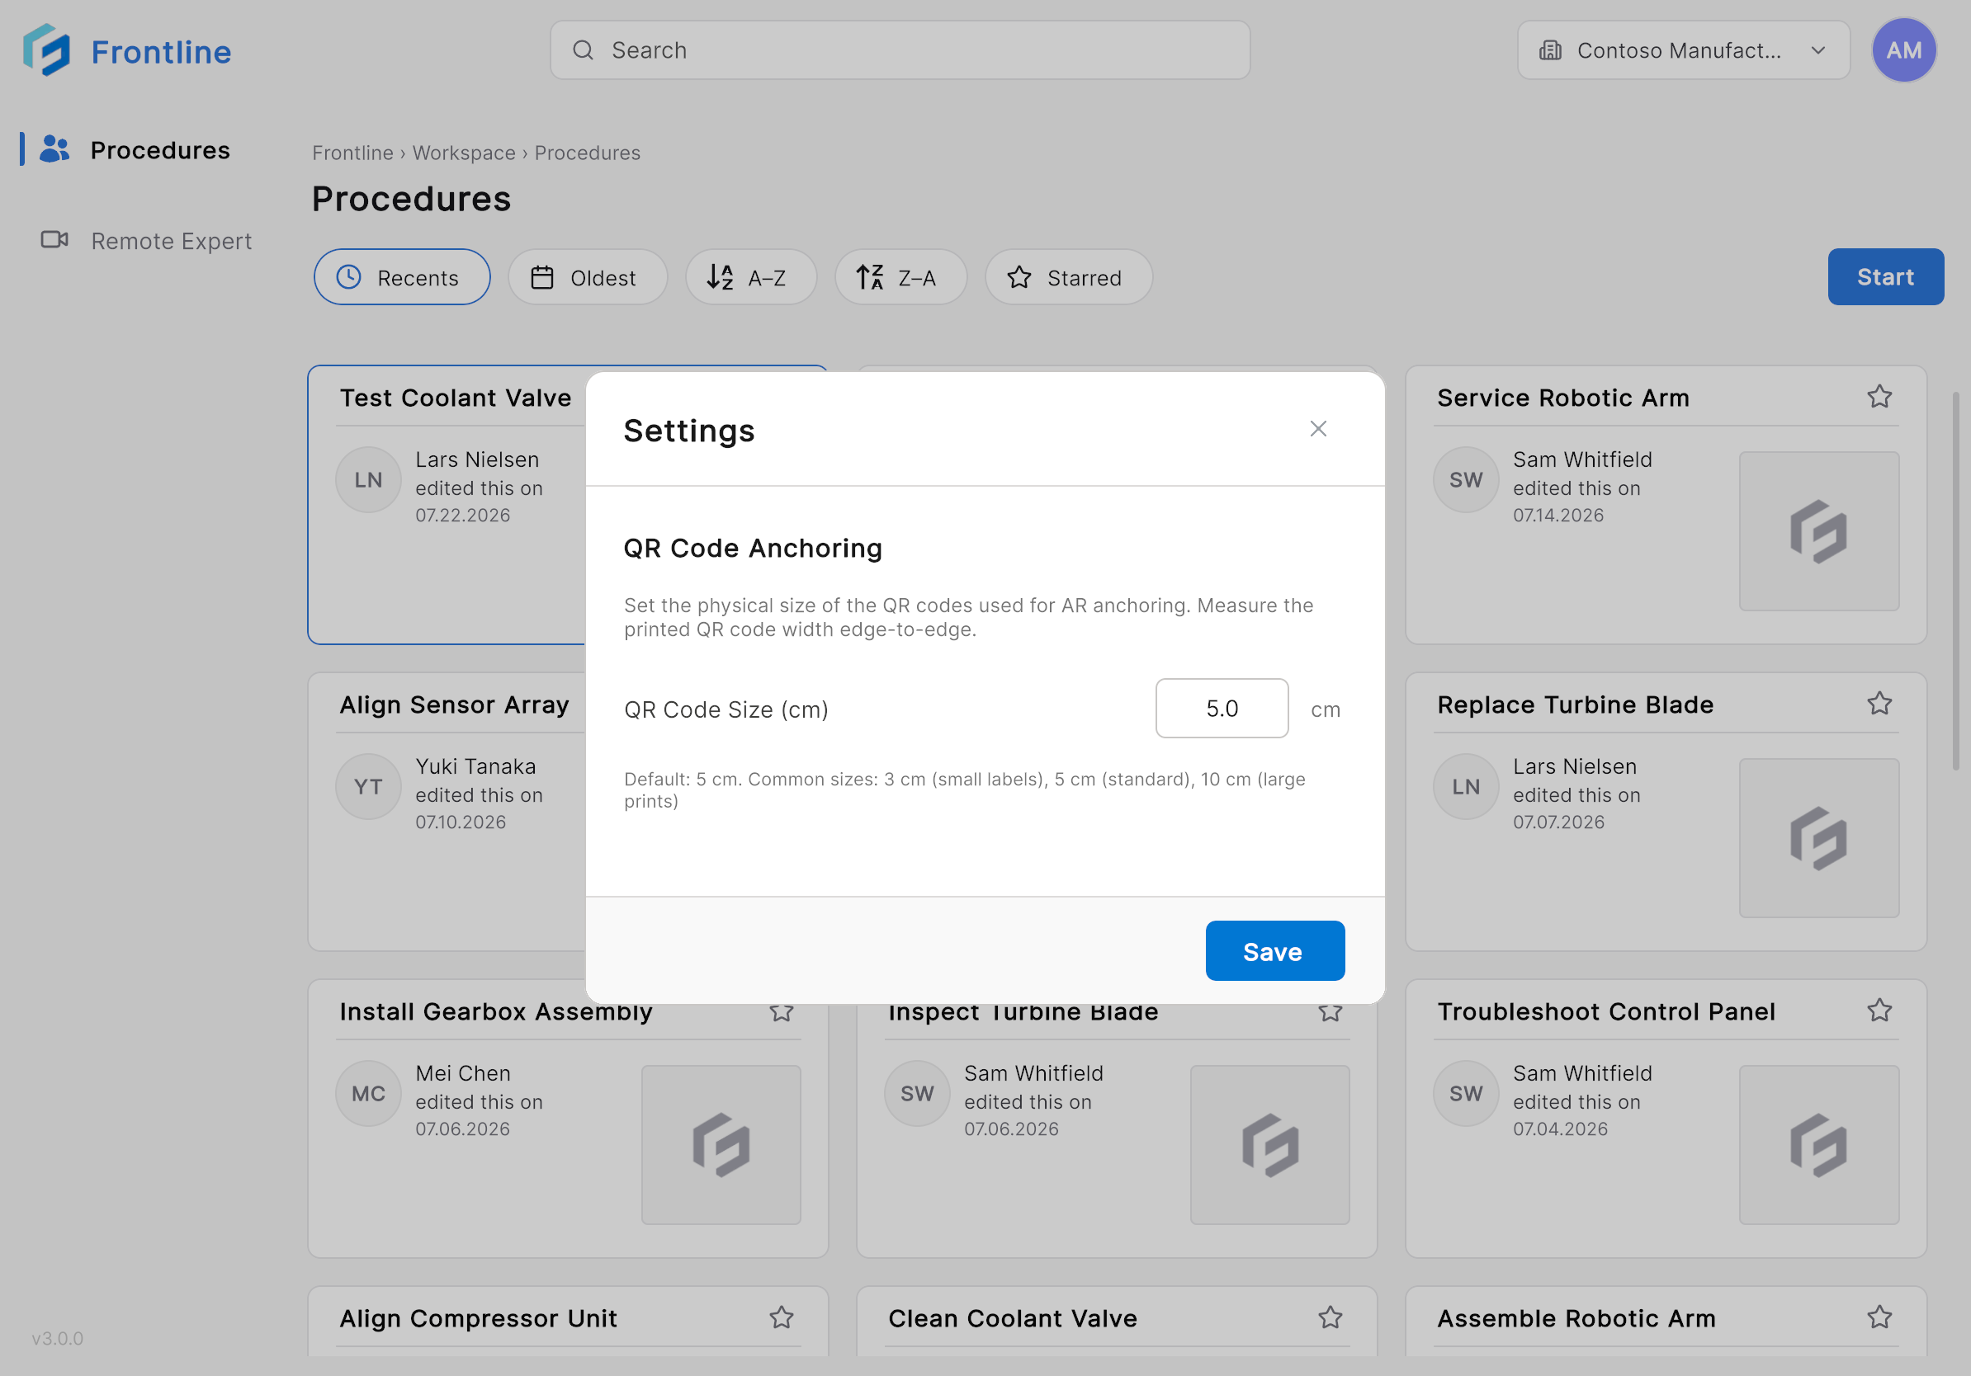Open the Replace Turbine Blade thumbnail
Image resolution: width=1971 pixels, height=1376 pixels.
tap(1818, 838)
